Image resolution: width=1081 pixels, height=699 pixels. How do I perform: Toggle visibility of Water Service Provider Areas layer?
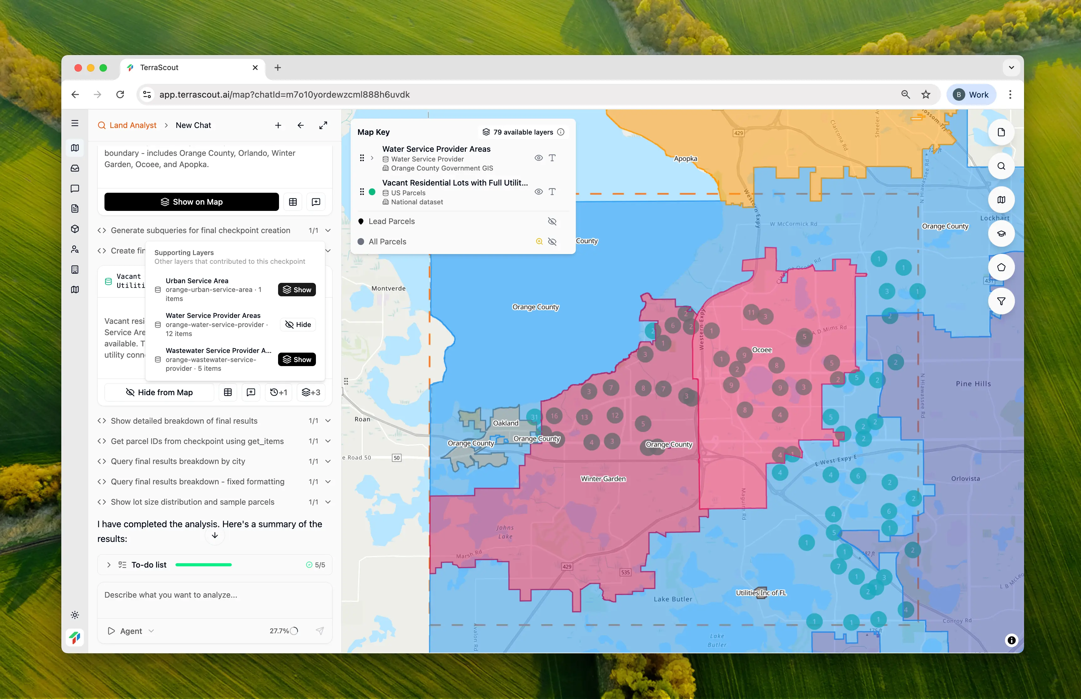coord(538,158)
